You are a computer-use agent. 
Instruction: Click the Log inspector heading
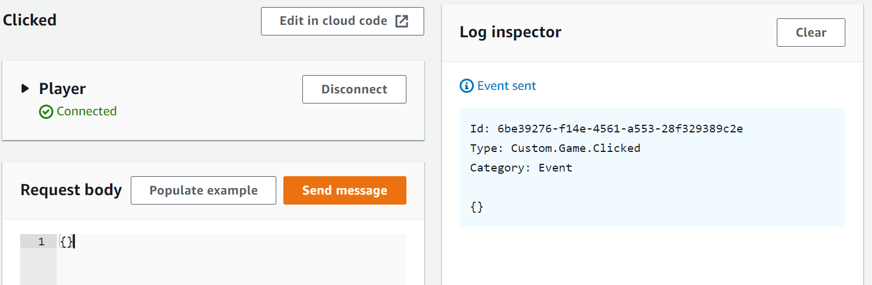(510, 32)
